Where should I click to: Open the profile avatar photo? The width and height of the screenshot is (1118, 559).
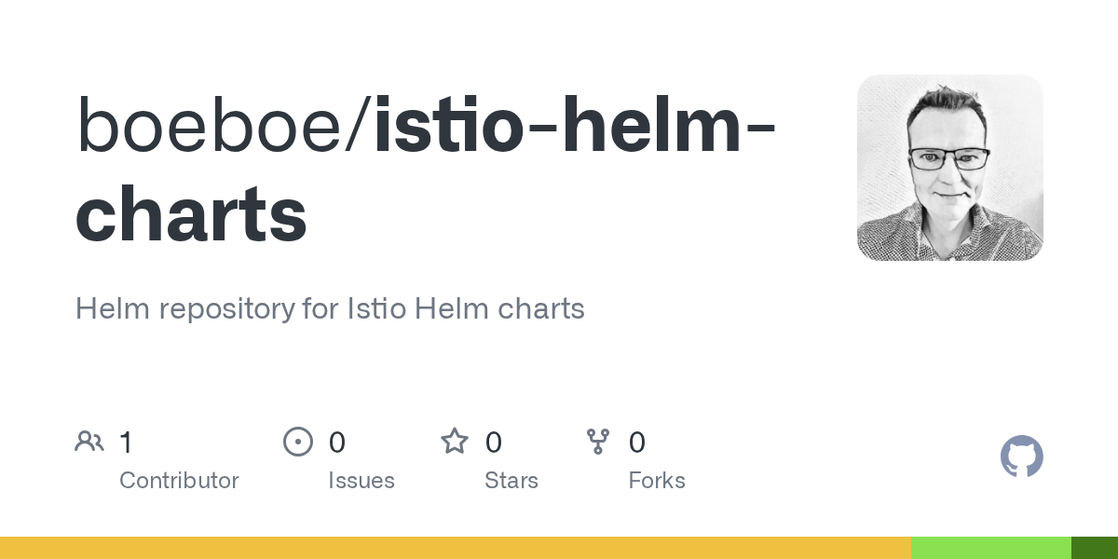point(949,168)
